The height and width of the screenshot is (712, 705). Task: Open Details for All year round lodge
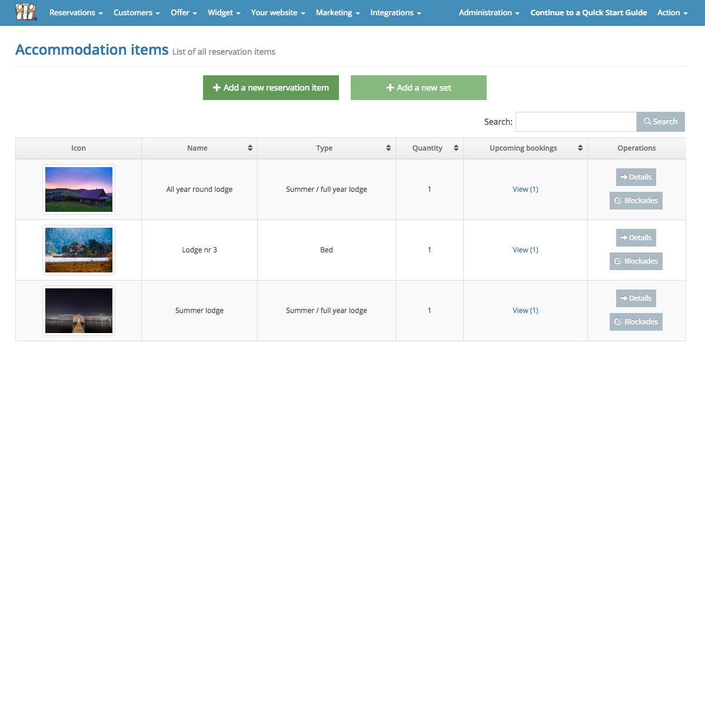pyautogui.click(x=636, y=177)
